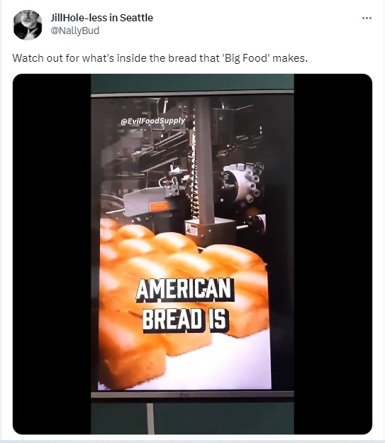Click the LG logo on monitor bezel
The width and height of the screenshot is (385, 443).
[x=184, y=395]
